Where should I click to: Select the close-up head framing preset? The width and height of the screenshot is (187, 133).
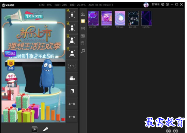[72, 53]
